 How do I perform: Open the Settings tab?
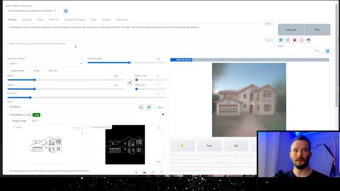pos(106,20)
